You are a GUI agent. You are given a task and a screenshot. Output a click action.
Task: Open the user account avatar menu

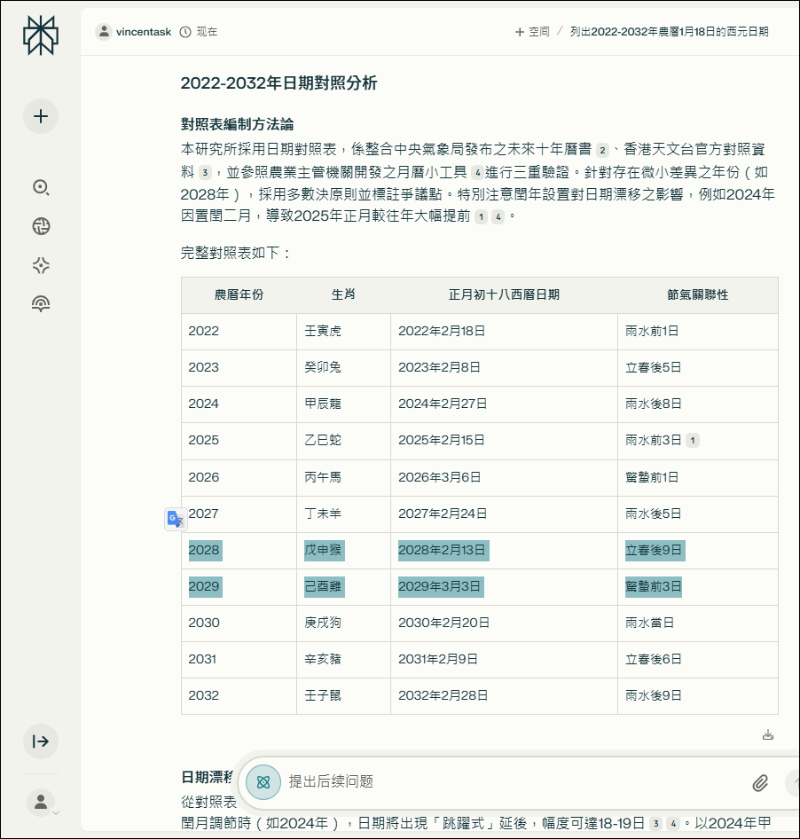click(41, 802)
